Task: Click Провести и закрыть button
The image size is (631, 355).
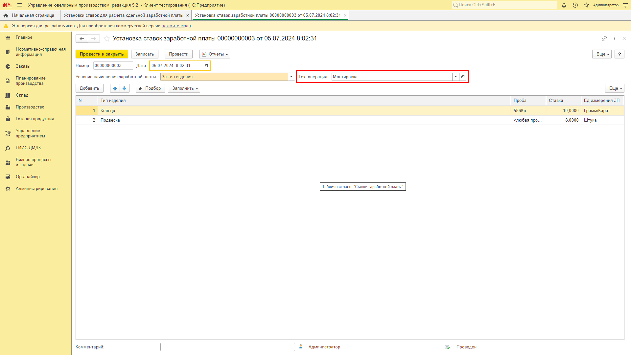Action: pyautogui.click(x=102, y=54)
